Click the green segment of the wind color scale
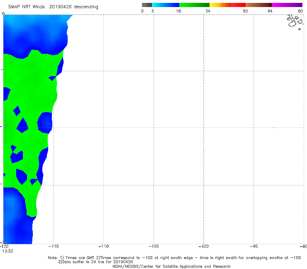The image size is (307, 269). (194, 5)
